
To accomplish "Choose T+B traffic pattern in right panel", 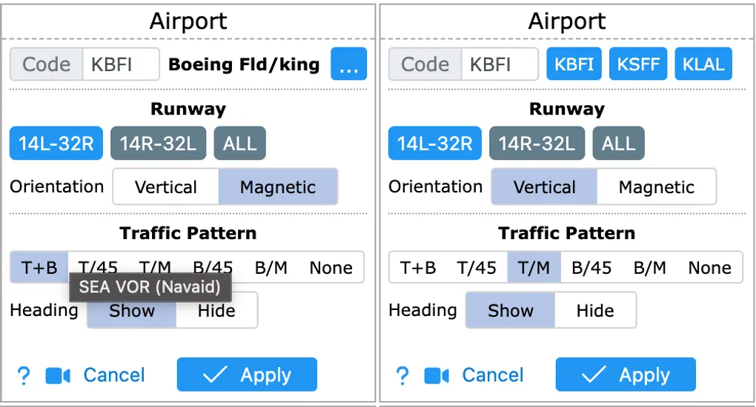I will coord(418,268).
